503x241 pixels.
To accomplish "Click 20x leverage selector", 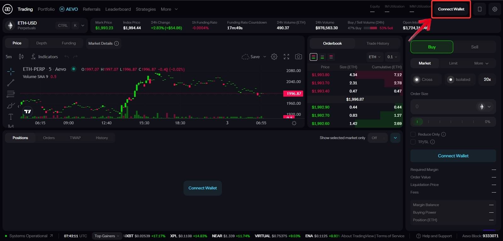I will click(487, 80).
